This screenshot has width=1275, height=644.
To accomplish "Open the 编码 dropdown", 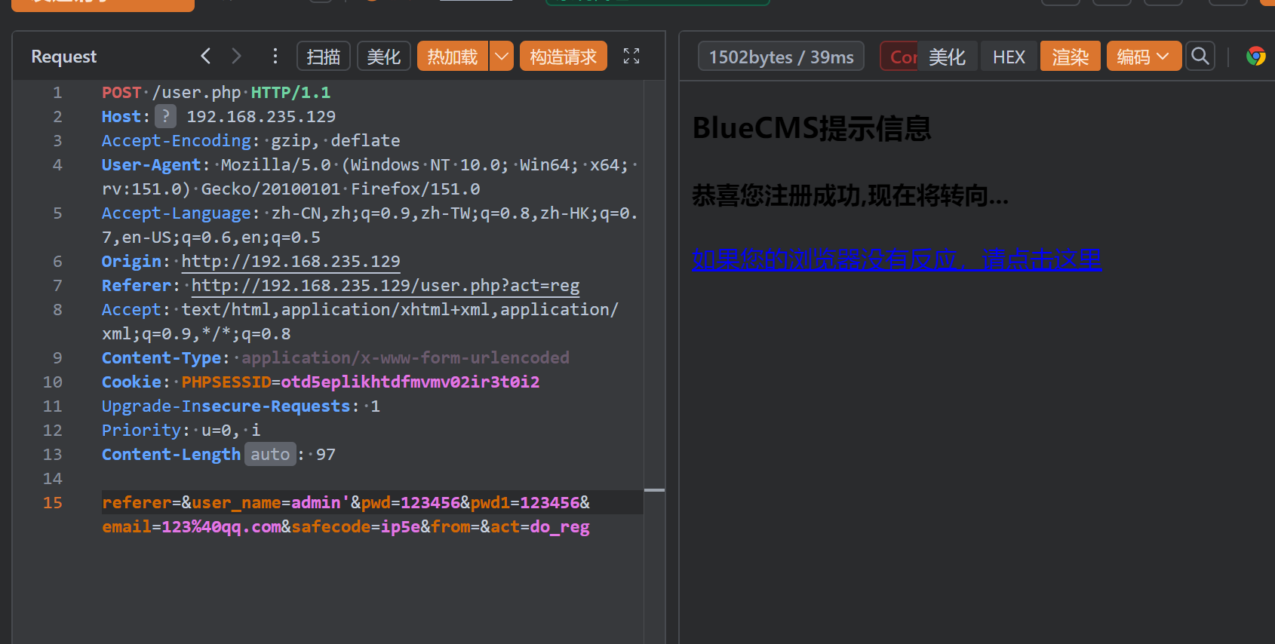I will [1144, 57].
